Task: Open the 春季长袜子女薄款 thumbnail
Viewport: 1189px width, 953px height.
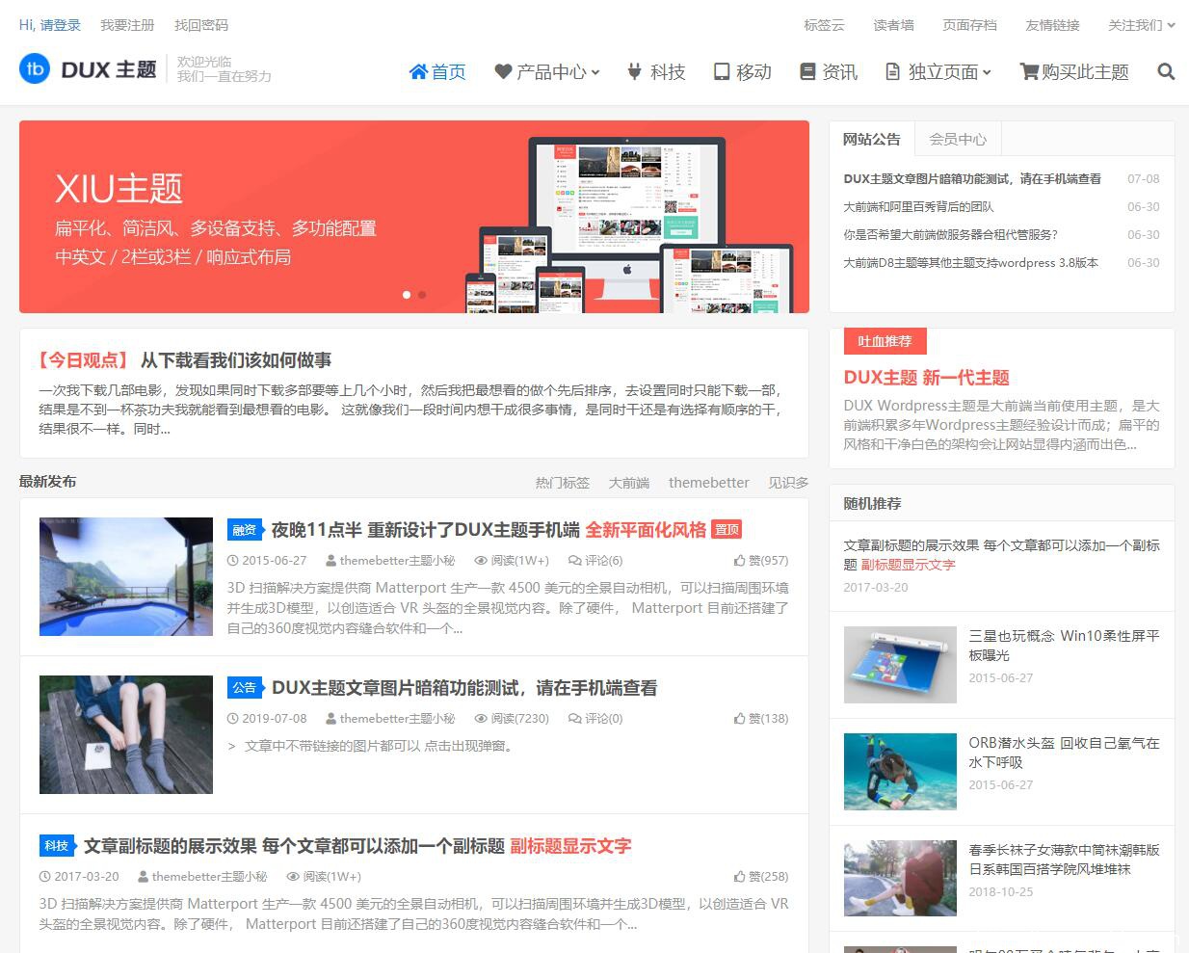Action: [900, 879]
